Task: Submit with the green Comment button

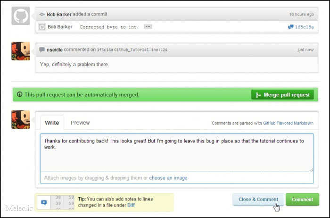Action: 302,199
